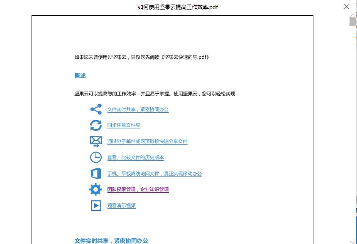This screenshot has width=357, height=244.
Task: Open visited link 团队权限管理，企业知识管理
Action: point(138,189)
